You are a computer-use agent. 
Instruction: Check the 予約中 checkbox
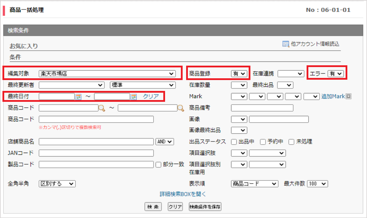click(263, 142)
